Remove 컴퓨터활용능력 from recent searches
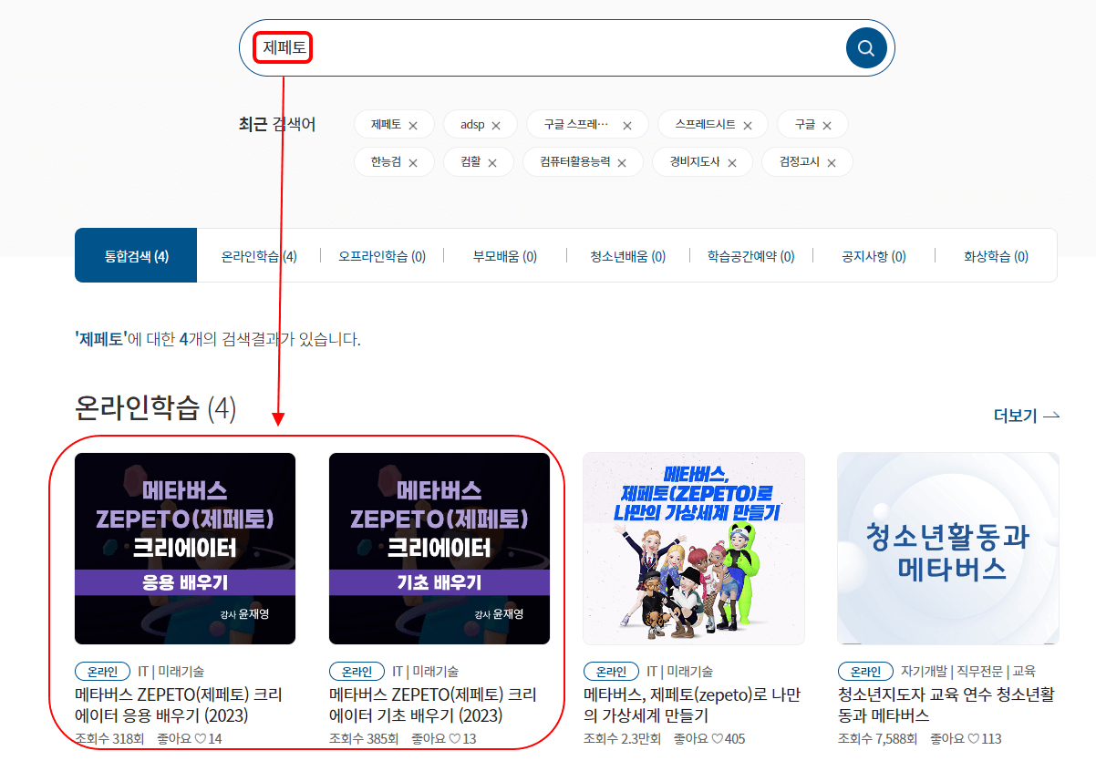1096x761 pixels. coord(622,163)
